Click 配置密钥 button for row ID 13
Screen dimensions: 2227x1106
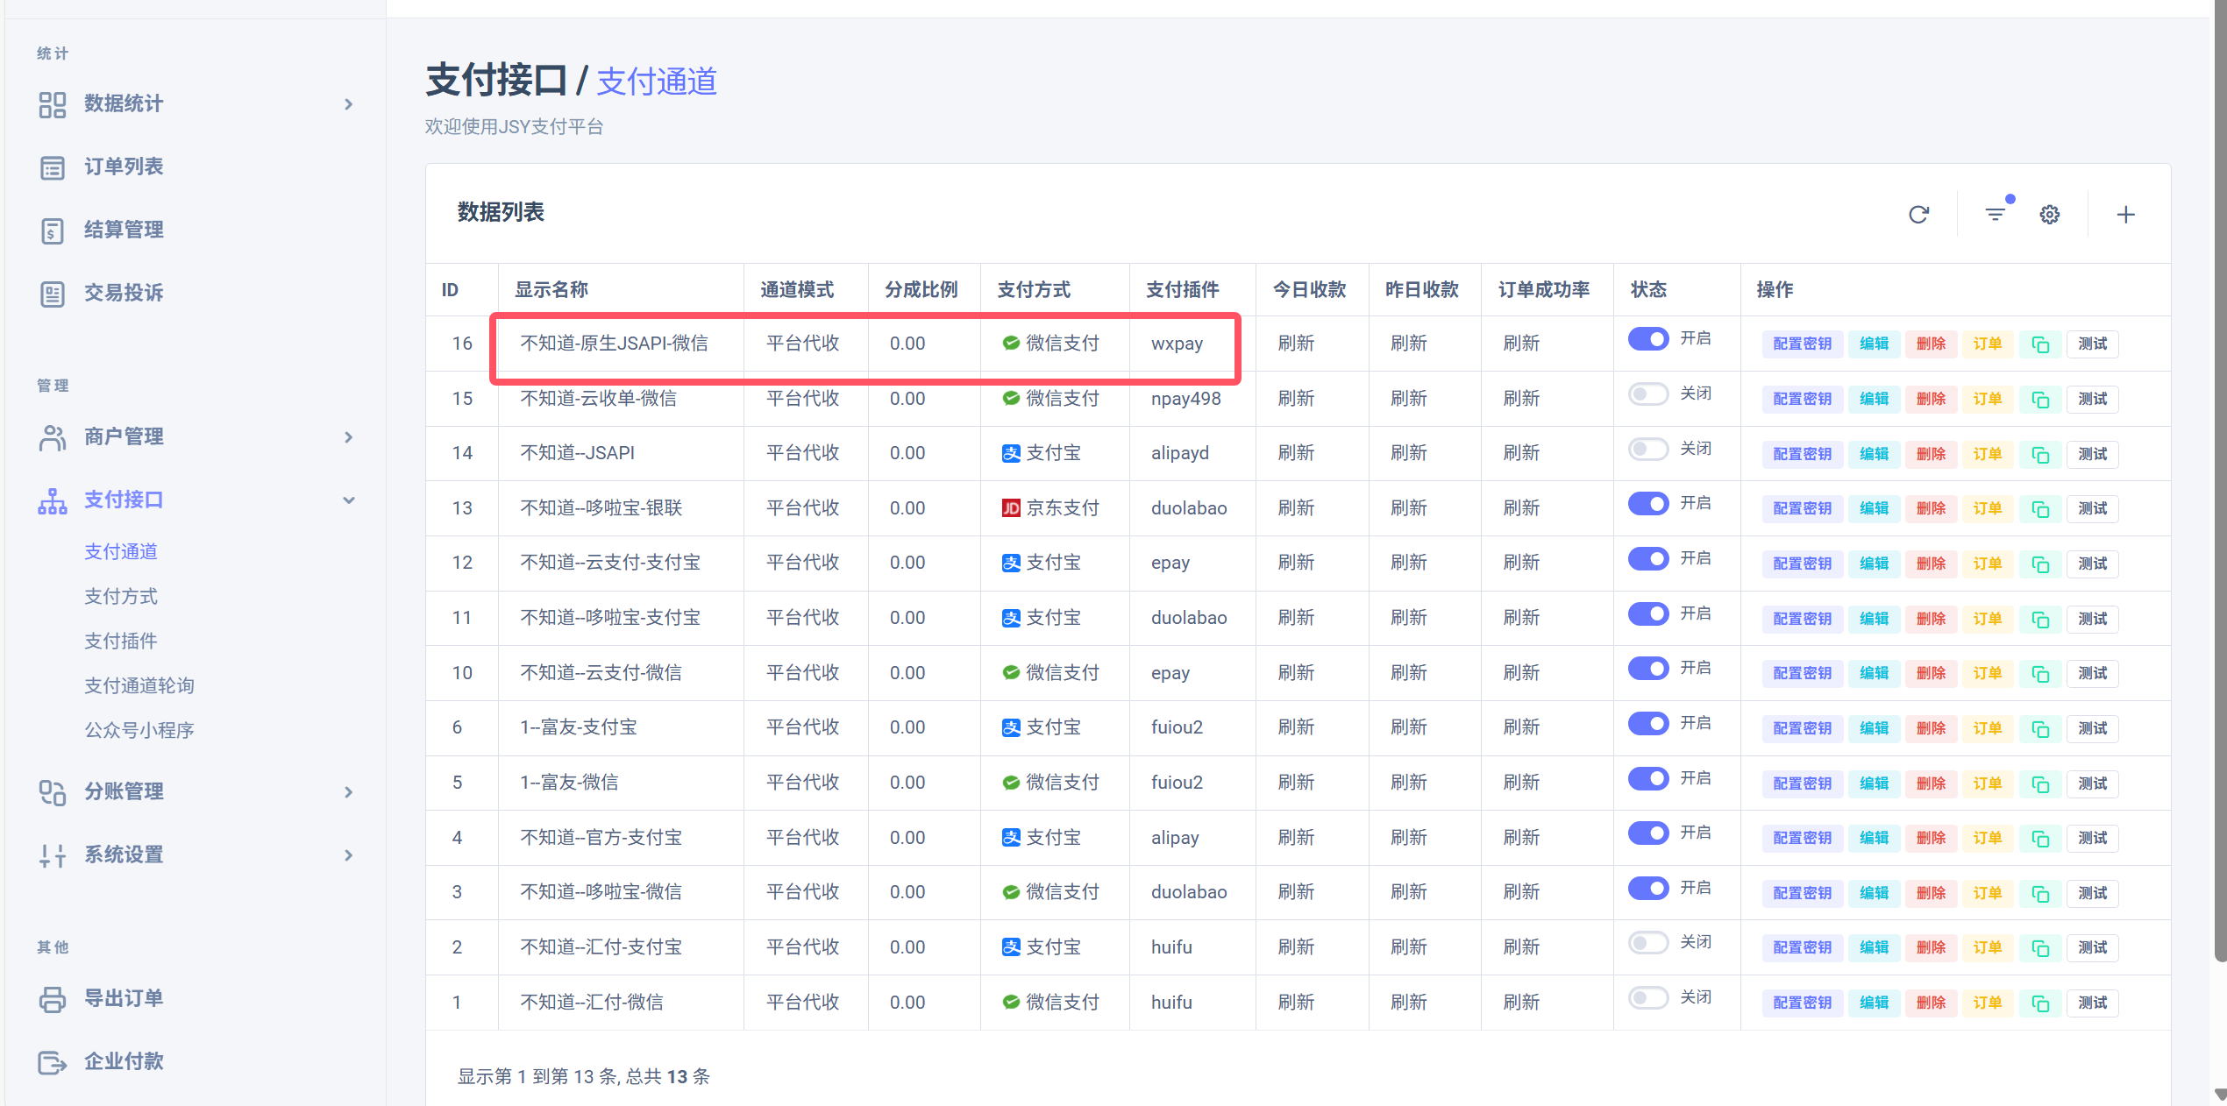click(1802, 509)
